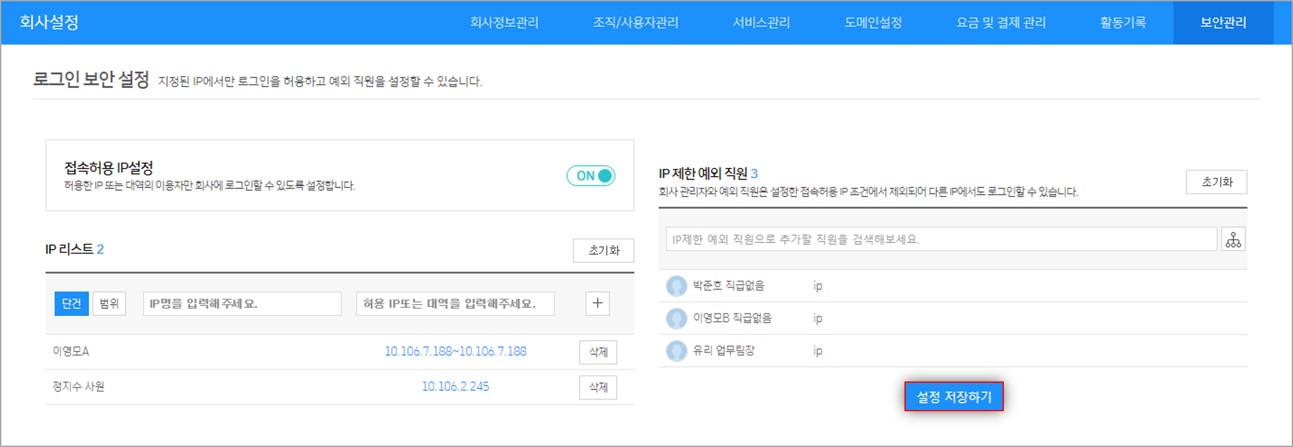Switch to the 조직/사용자관리 menu
Image resolution: width=1293 pixels, height=447 pixels.
tap(635, 23)
